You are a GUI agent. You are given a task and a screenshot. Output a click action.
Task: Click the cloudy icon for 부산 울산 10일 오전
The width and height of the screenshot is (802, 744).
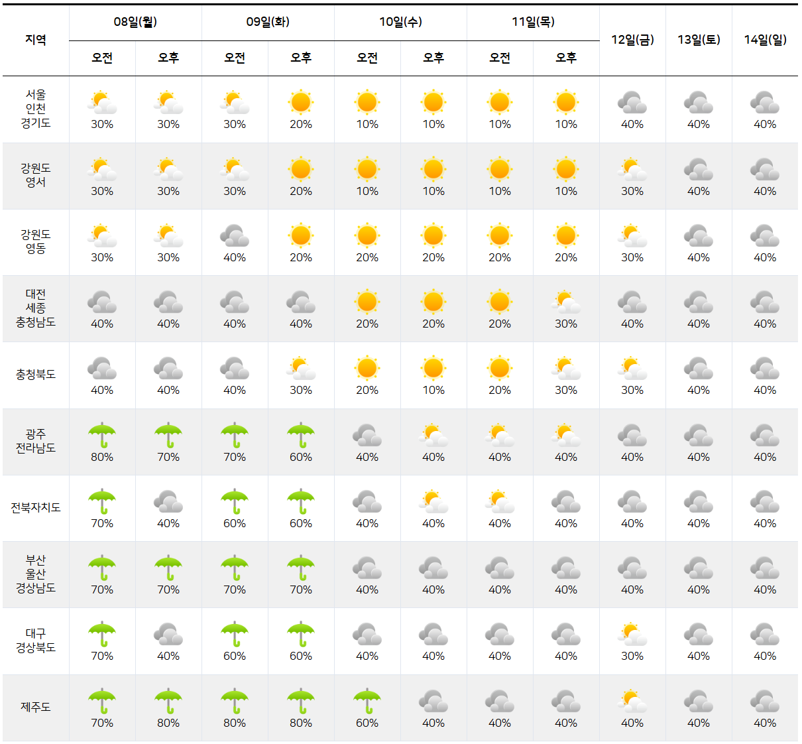pyautogui.click(x=367, y=568)
